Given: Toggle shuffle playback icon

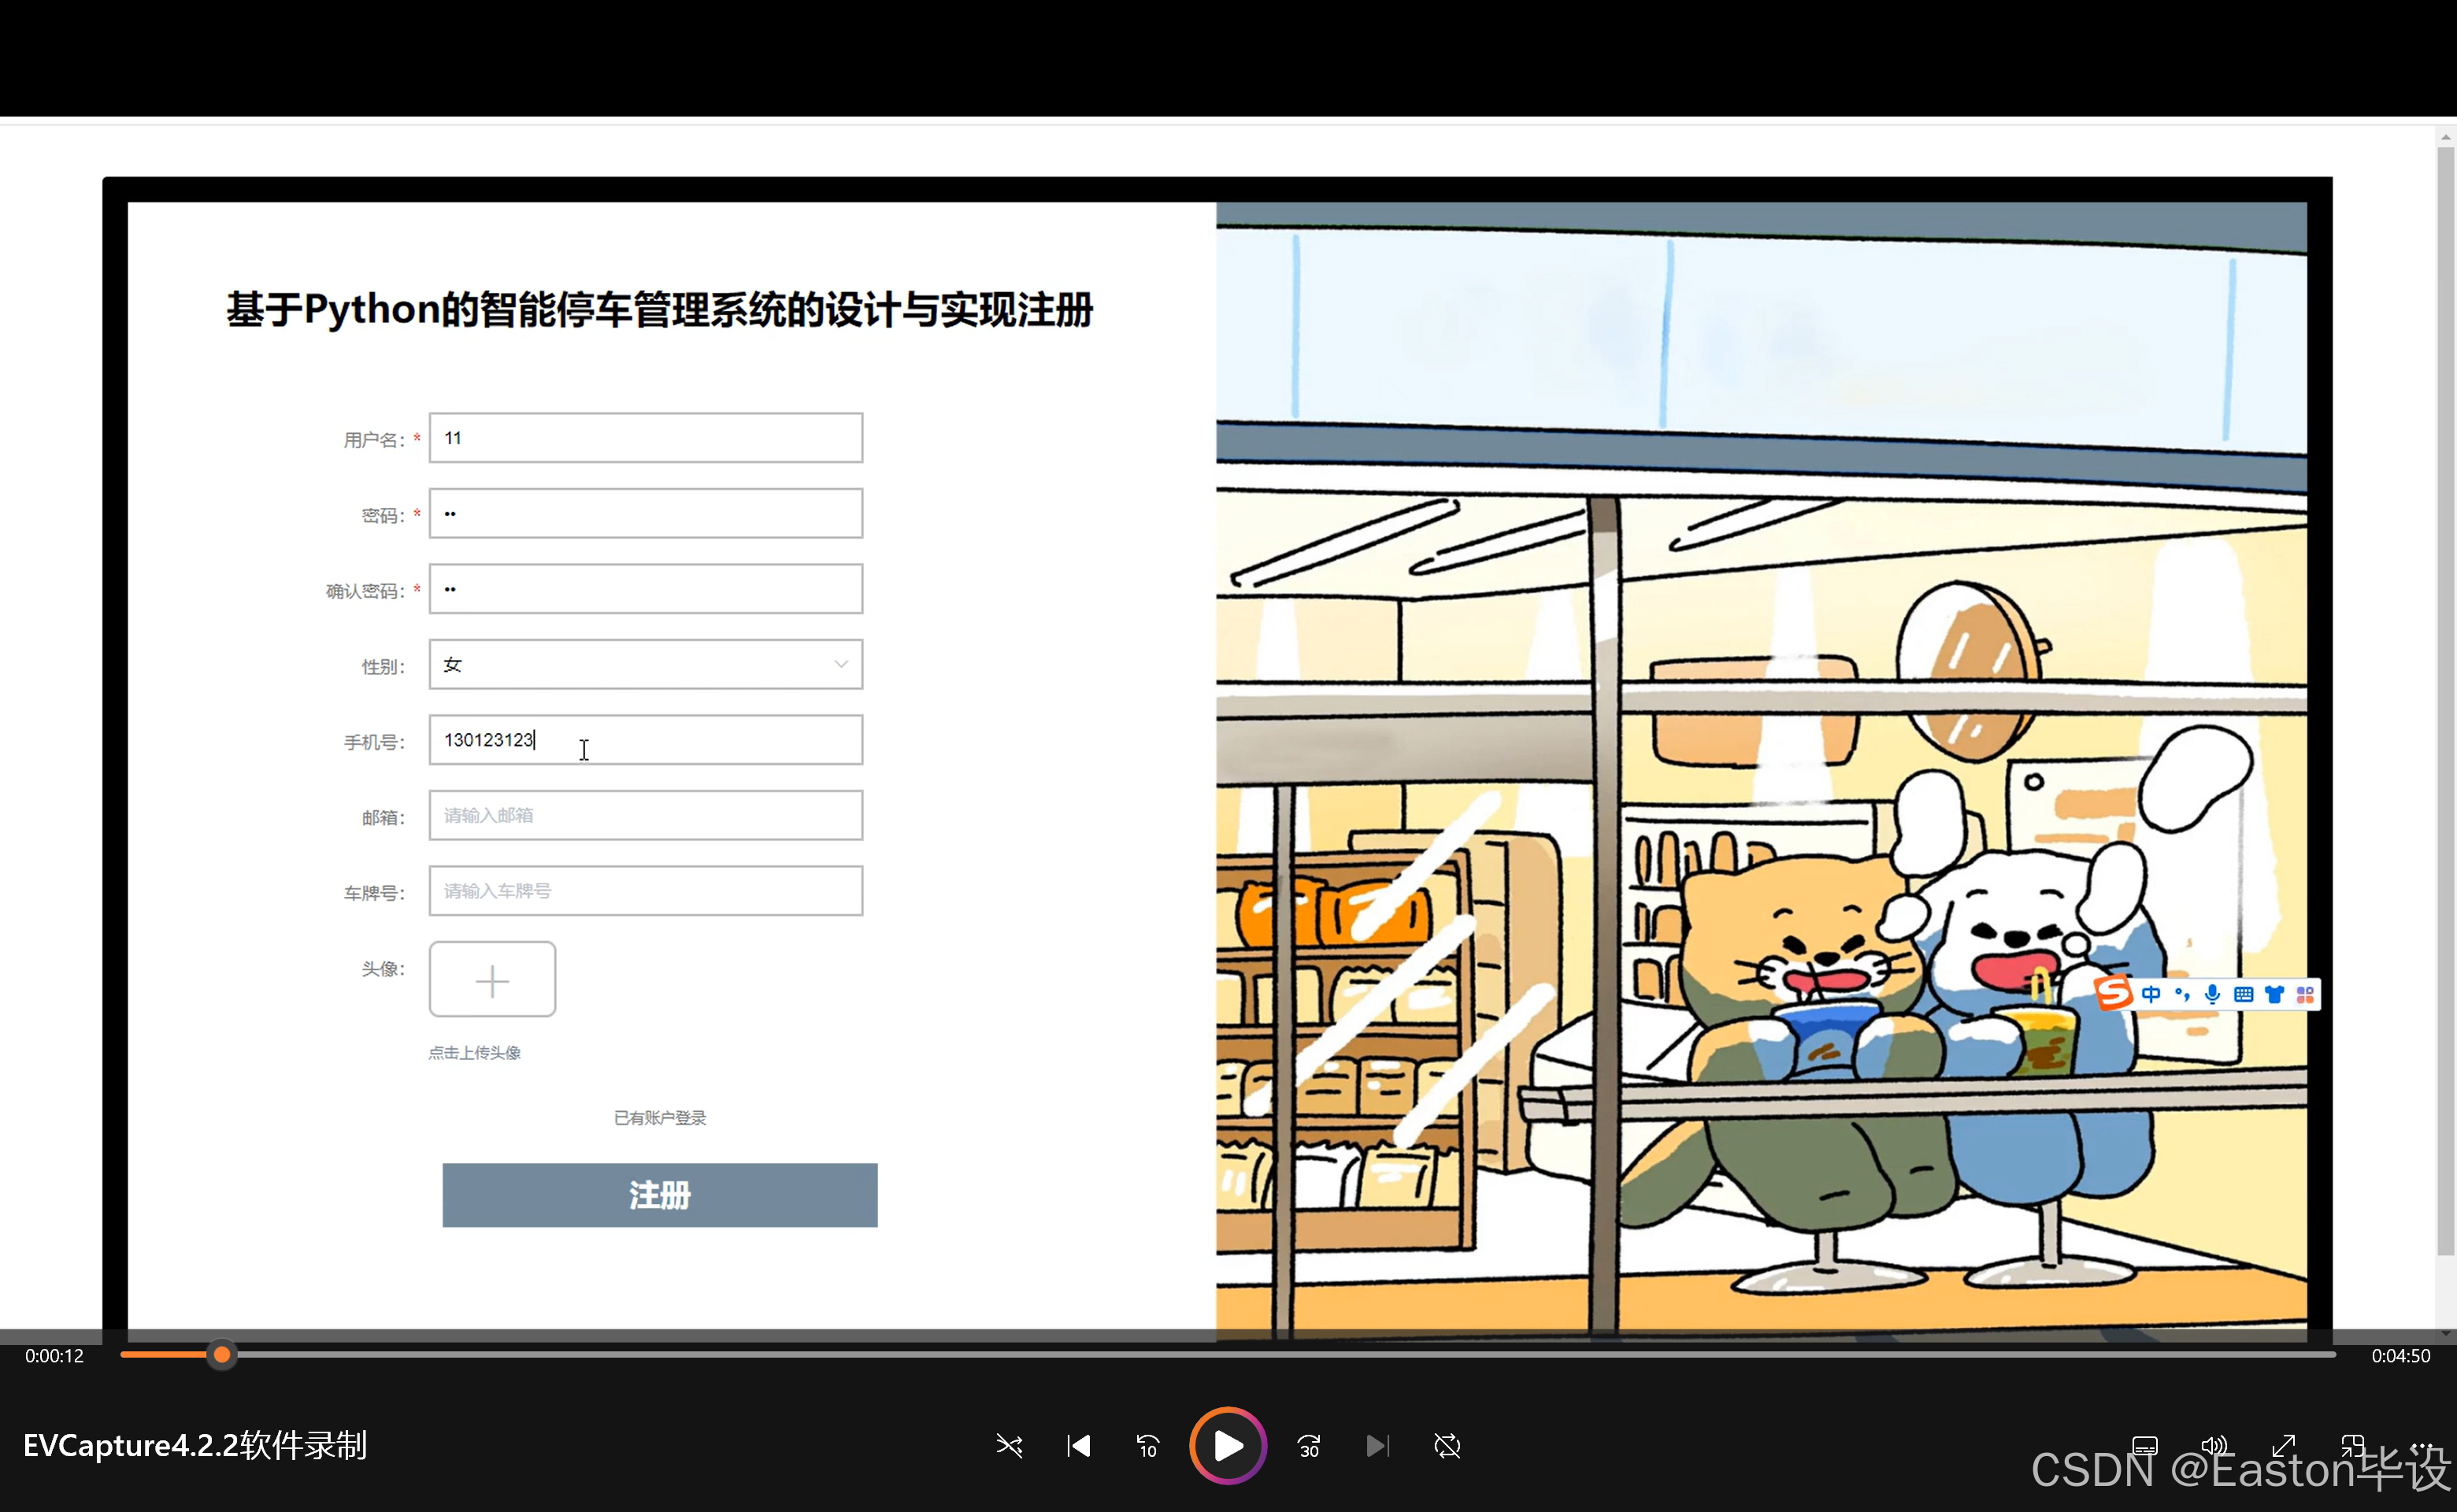Looking at the screenshot, I should tap(1009, 1446).
